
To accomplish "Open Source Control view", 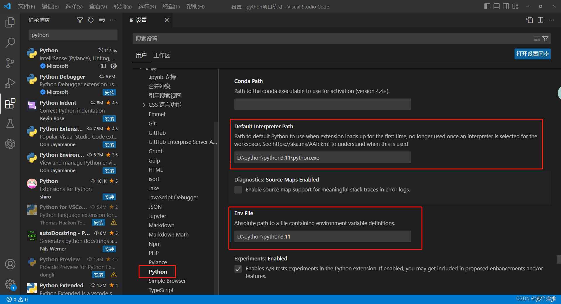I will point(10,63).
